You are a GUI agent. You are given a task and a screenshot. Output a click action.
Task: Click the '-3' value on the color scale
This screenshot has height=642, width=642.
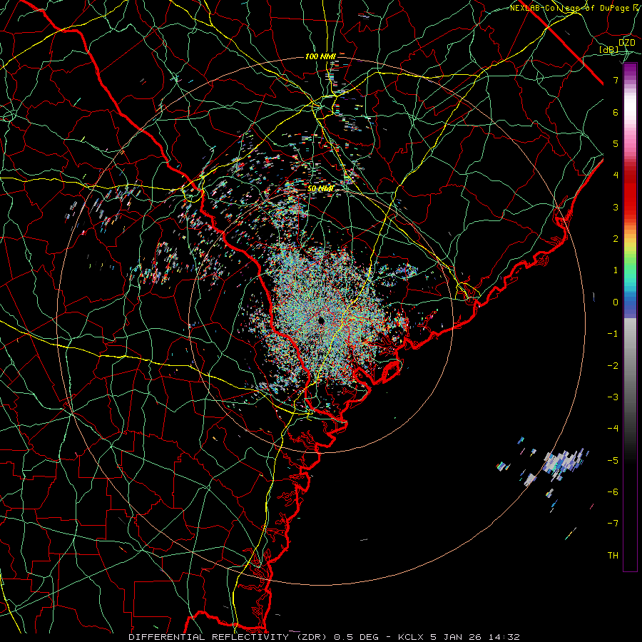click(x=613, y=397)
